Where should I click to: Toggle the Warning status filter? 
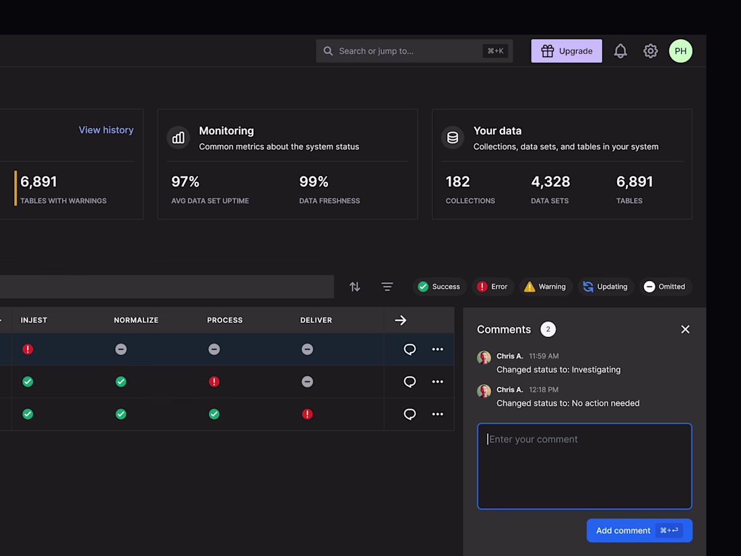pos(545,286)
